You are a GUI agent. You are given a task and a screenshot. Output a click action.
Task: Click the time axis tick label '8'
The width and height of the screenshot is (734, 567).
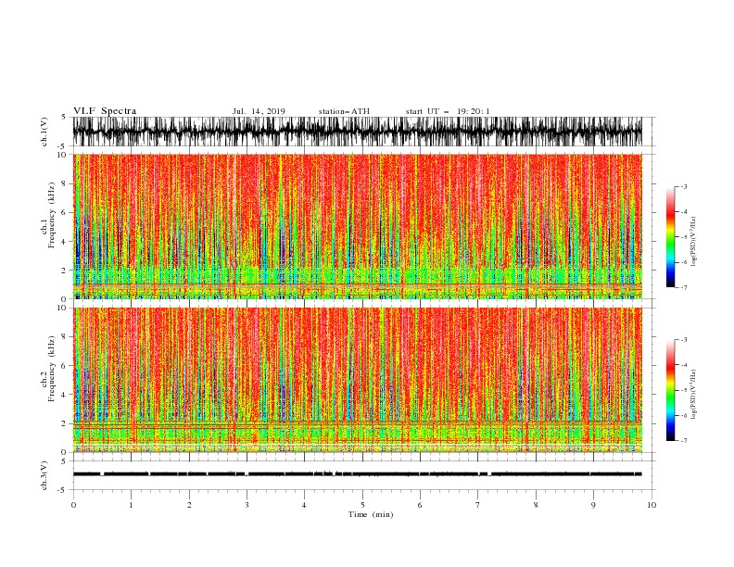click(x=536, y=505)
